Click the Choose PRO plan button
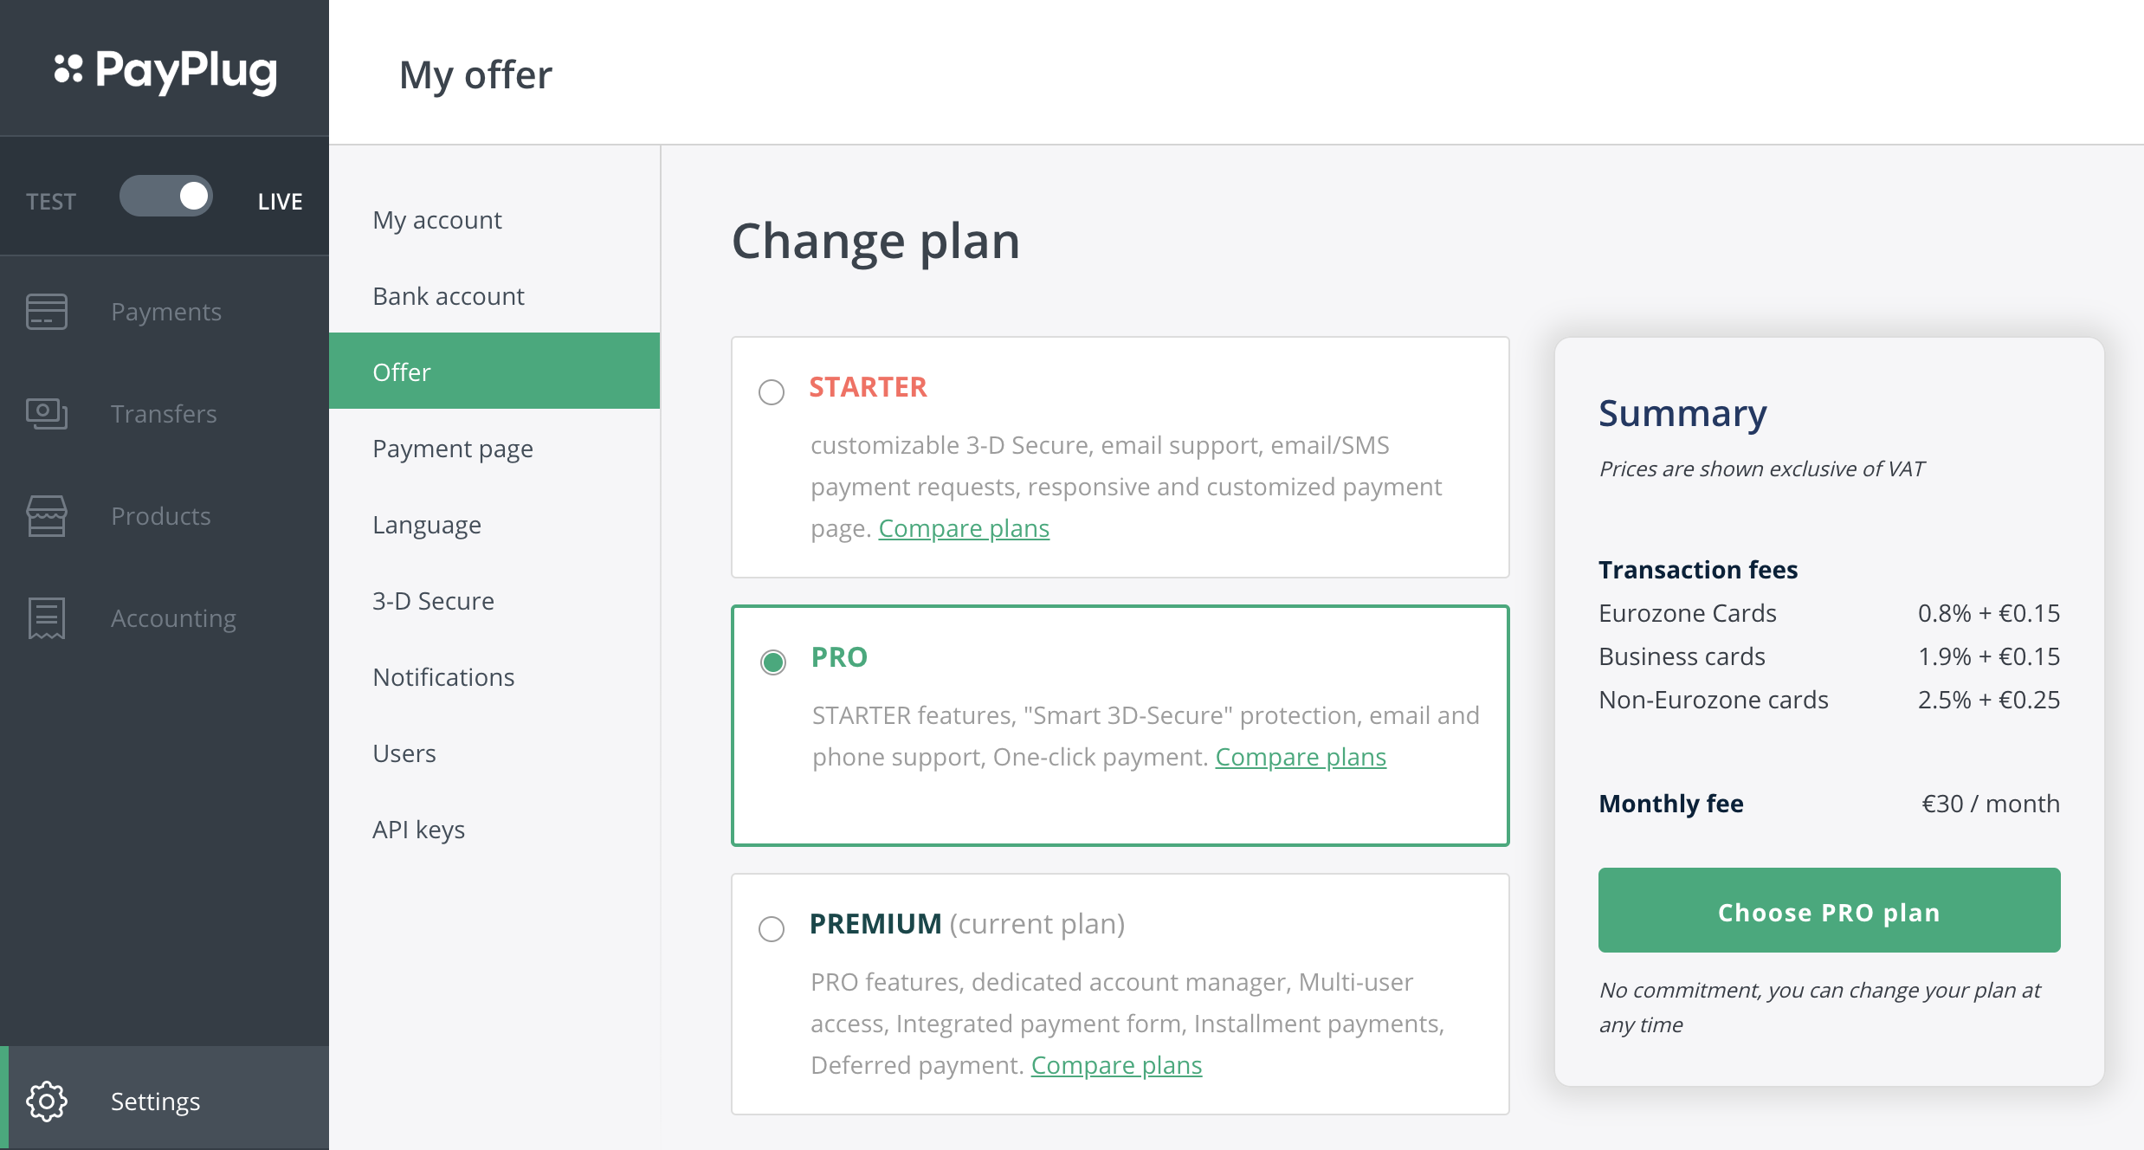Screen dimensions: 2144x1150 pyautogui.click(x=1829, y=910)
